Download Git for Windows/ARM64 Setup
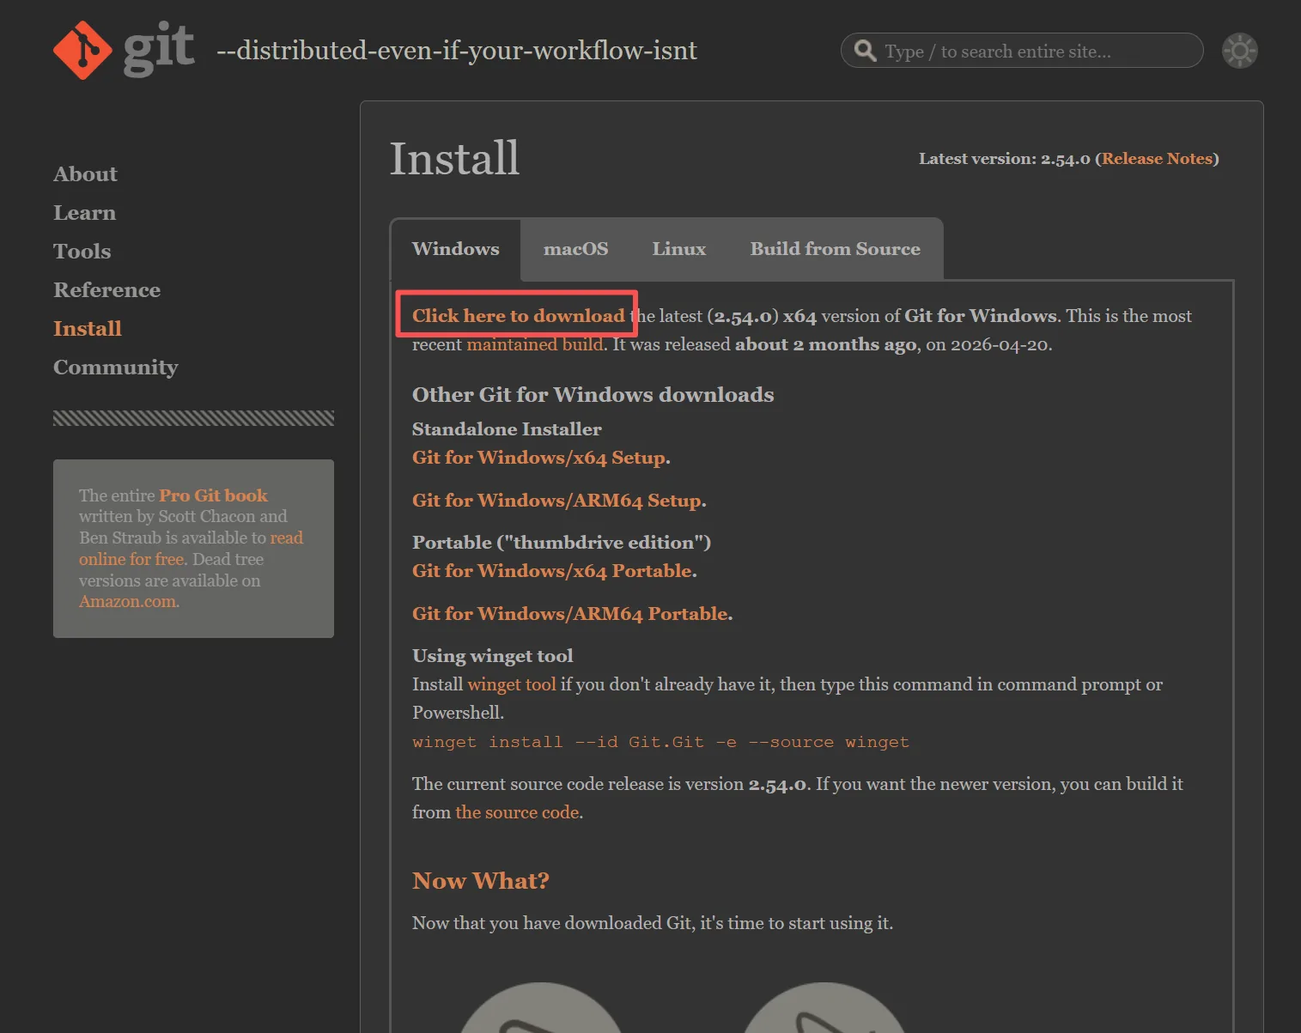Image resolution: width=1301 pixels, height=1033 pixels. [x=556, y=501]
